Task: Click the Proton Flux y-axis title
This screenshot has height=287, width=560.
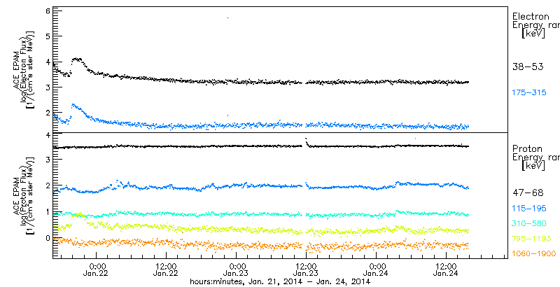Action: pos(24,195)
